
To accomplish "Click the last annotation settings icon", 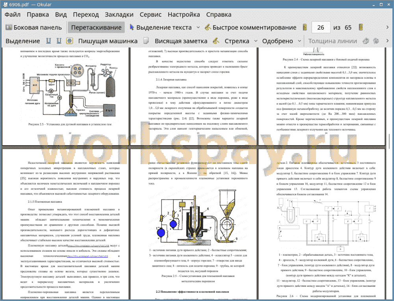I will (x=376, y=41).
